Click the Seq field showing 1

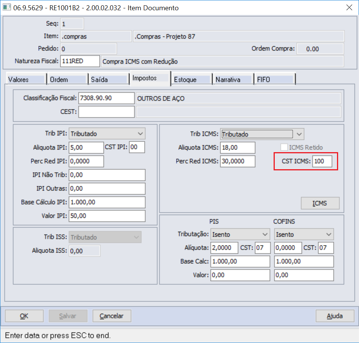click(72, 24)
